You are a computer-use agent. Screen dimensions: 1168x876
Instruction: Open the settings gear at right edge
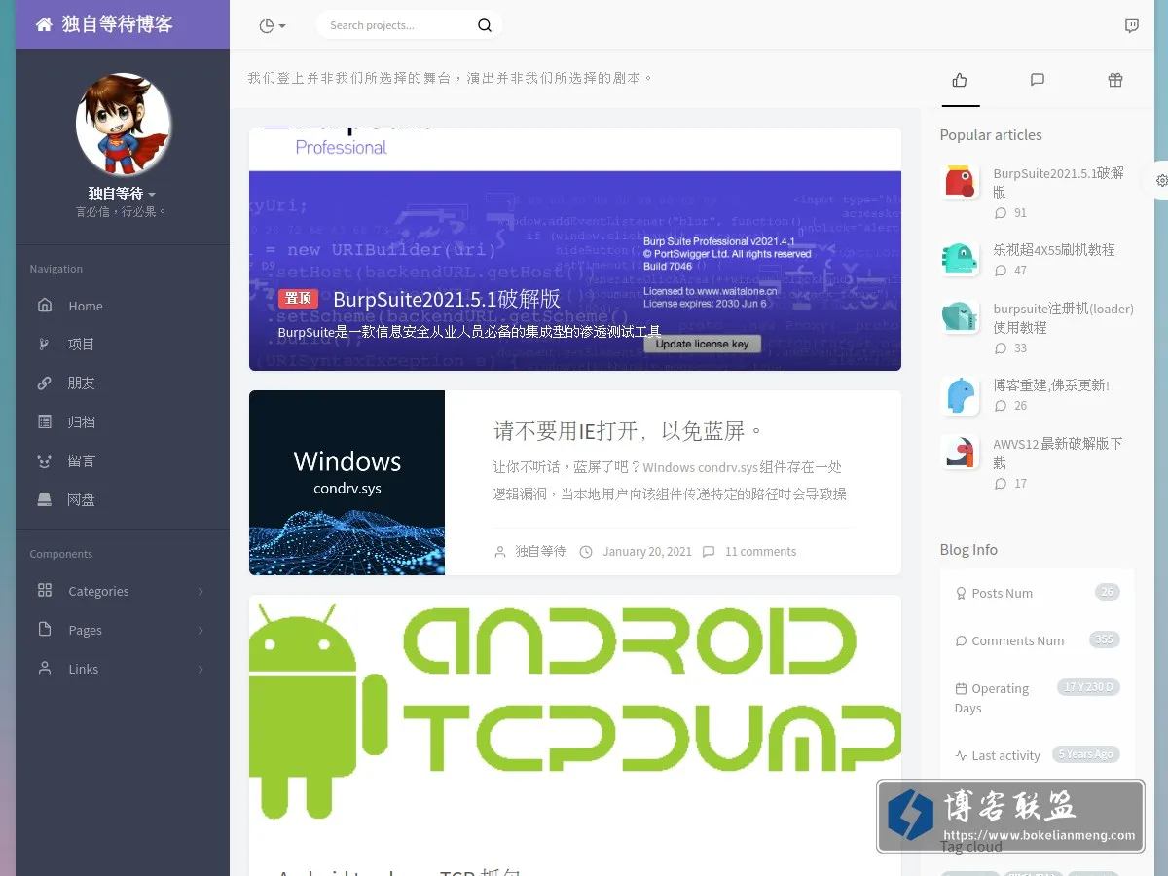pos(1161,180)
